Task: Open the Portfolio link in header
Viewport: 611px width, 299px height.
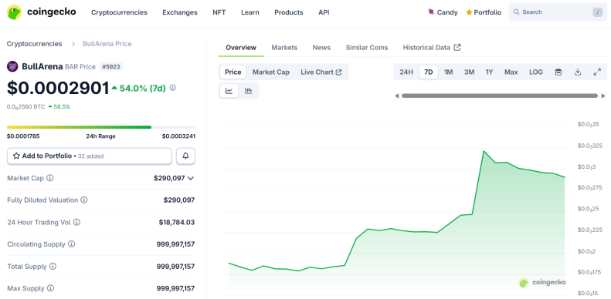Action: pyautogui.click(x=484, y=12)
